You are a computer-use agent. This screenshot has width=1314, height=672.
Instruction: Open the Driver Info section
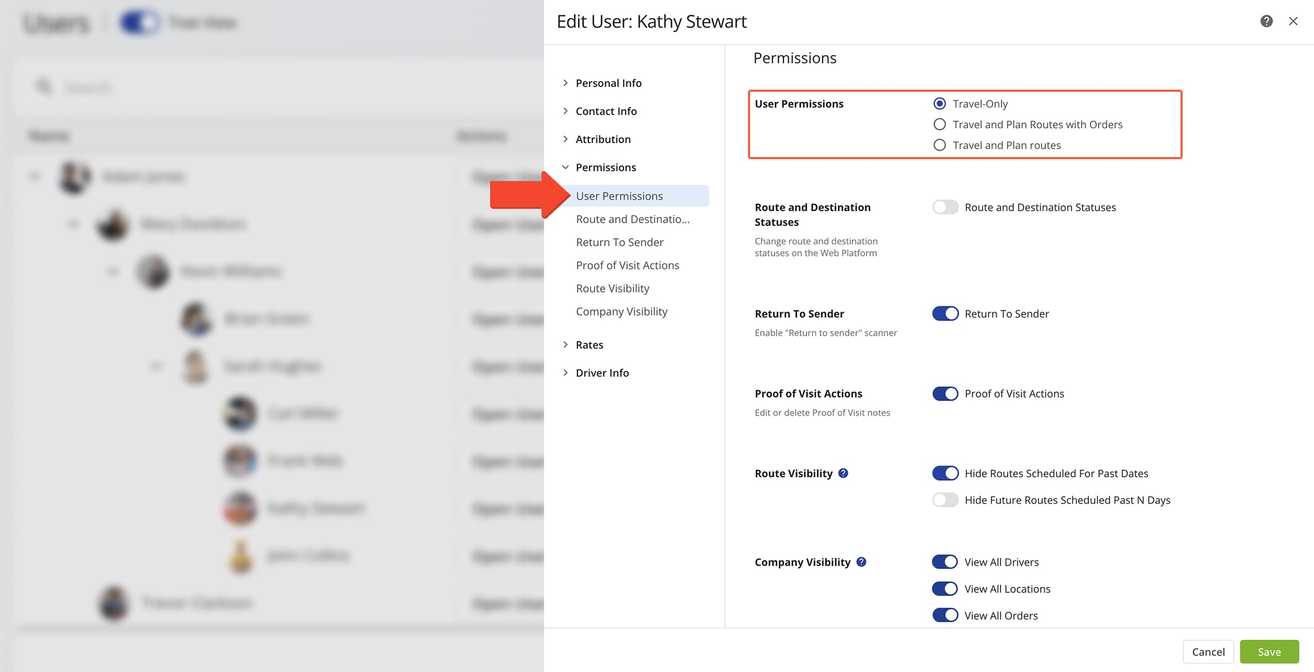tap(602, 373)
